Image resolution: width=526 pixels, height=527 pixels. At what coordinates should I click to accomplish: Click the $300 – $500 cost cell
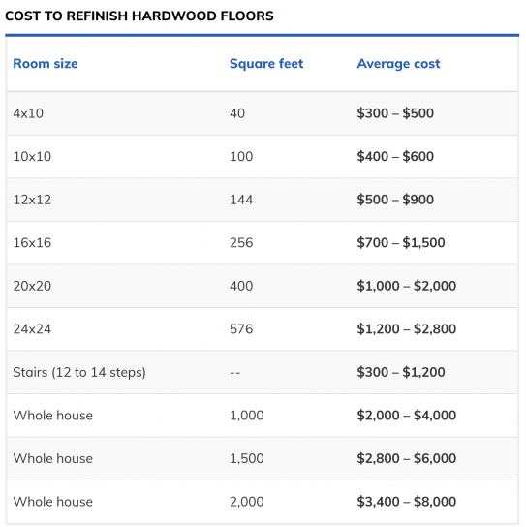(395, 113)
